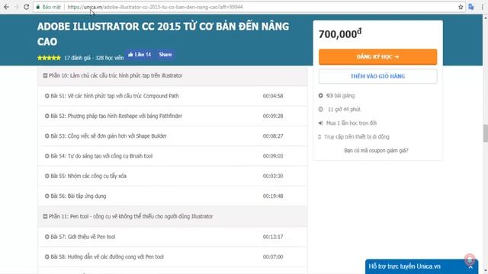Reload the page with refresh icon
The height and width of the screenshot is (274, 488).
tap(27, 7)
